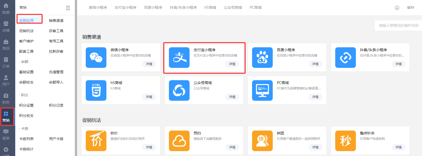Open 促销玩法 in the marketing menu
Image resolution: width=422 pixels, height=156 pixels.
tap(26, 31)
